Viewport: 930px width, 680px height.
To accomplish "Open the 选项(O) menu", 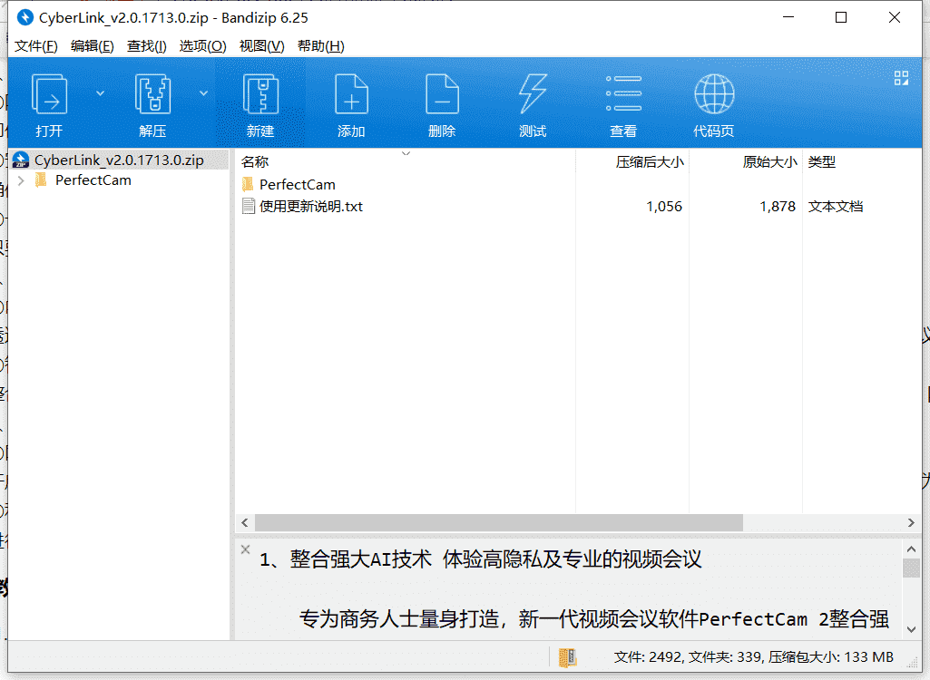I will (x=202, y=46).
